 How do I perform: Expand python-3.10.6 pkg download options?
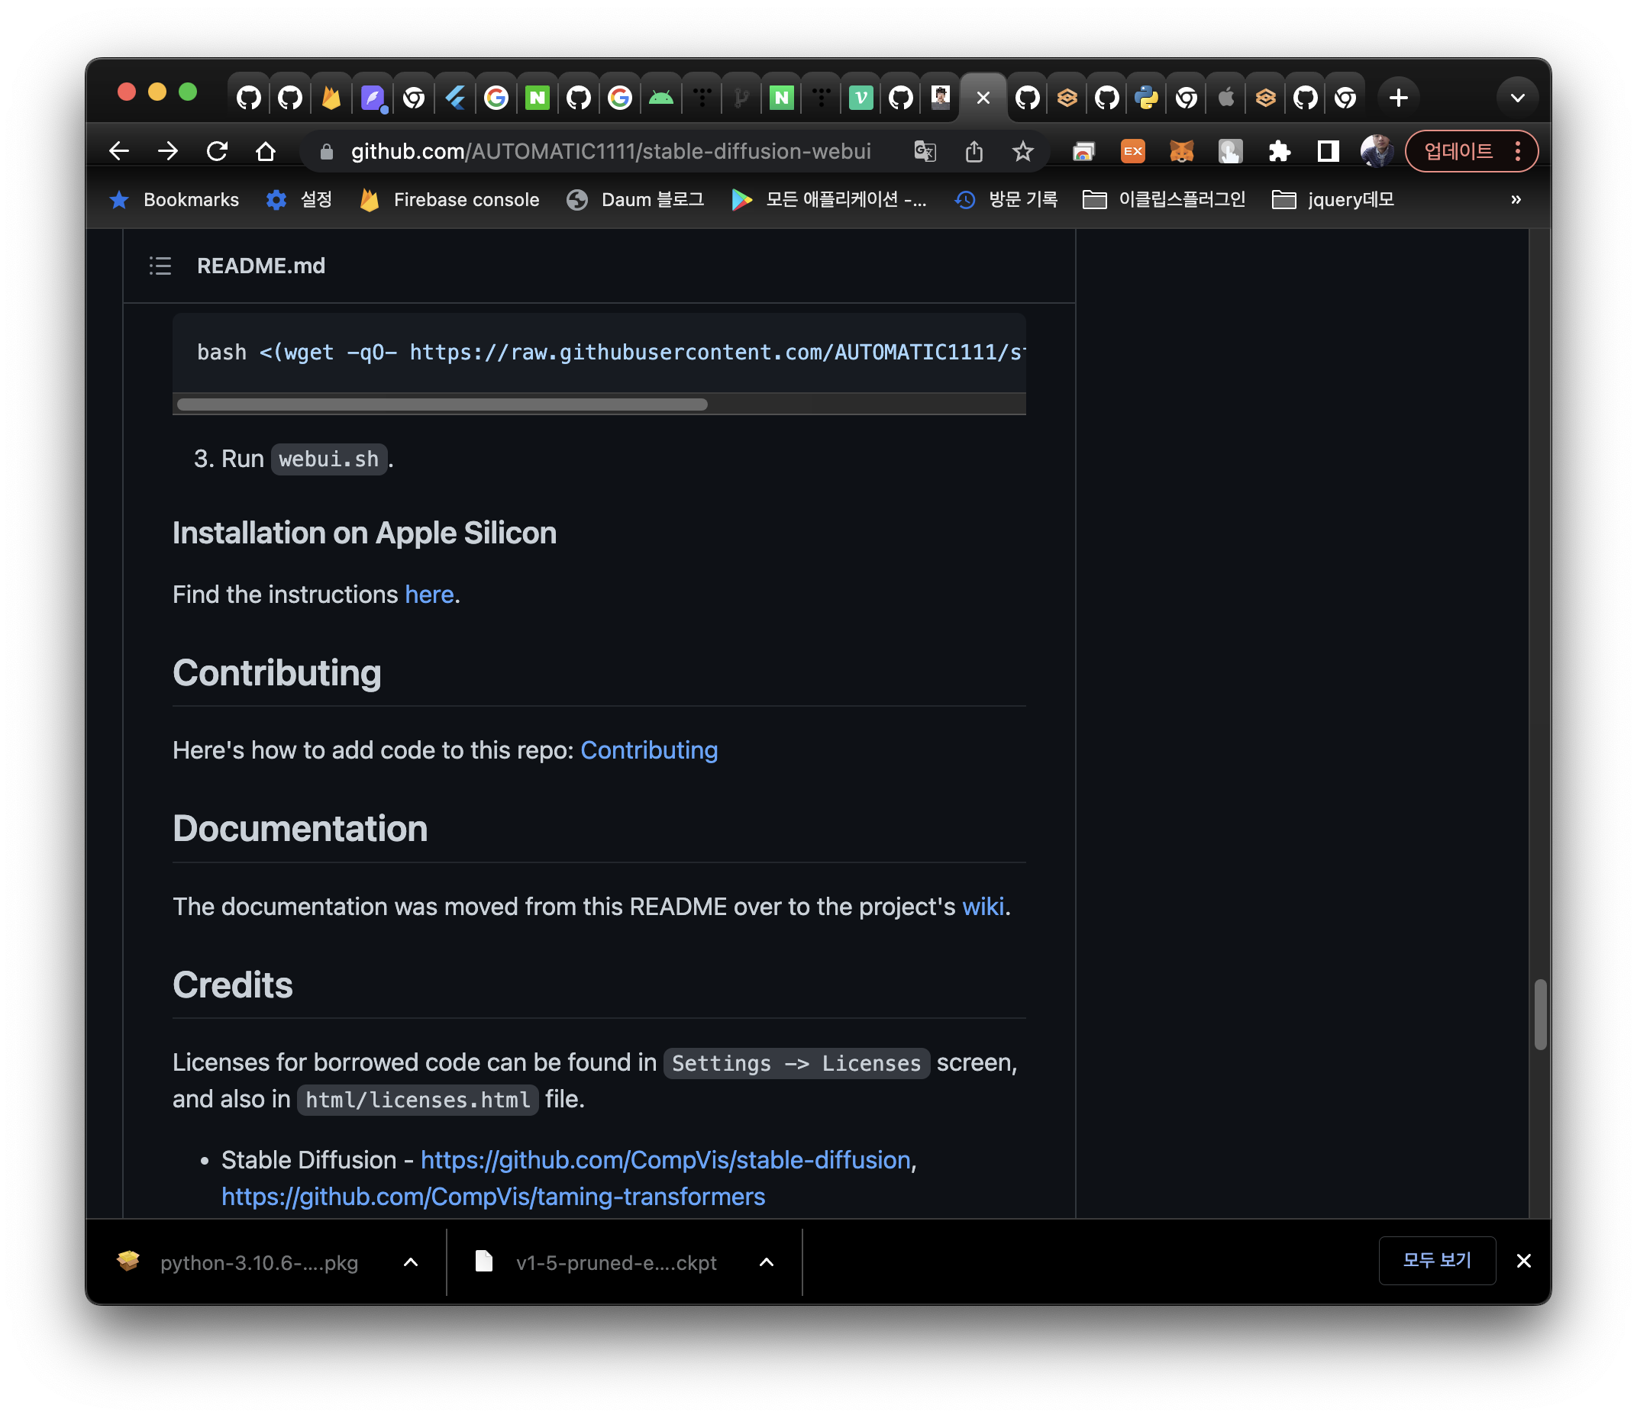pos(411,1262)
